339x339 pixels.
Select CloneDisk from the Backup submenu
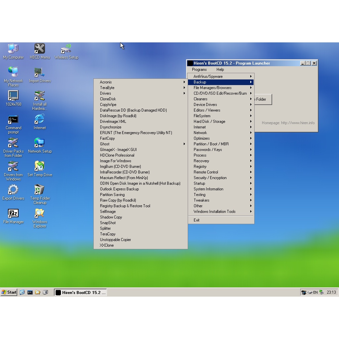108,99
